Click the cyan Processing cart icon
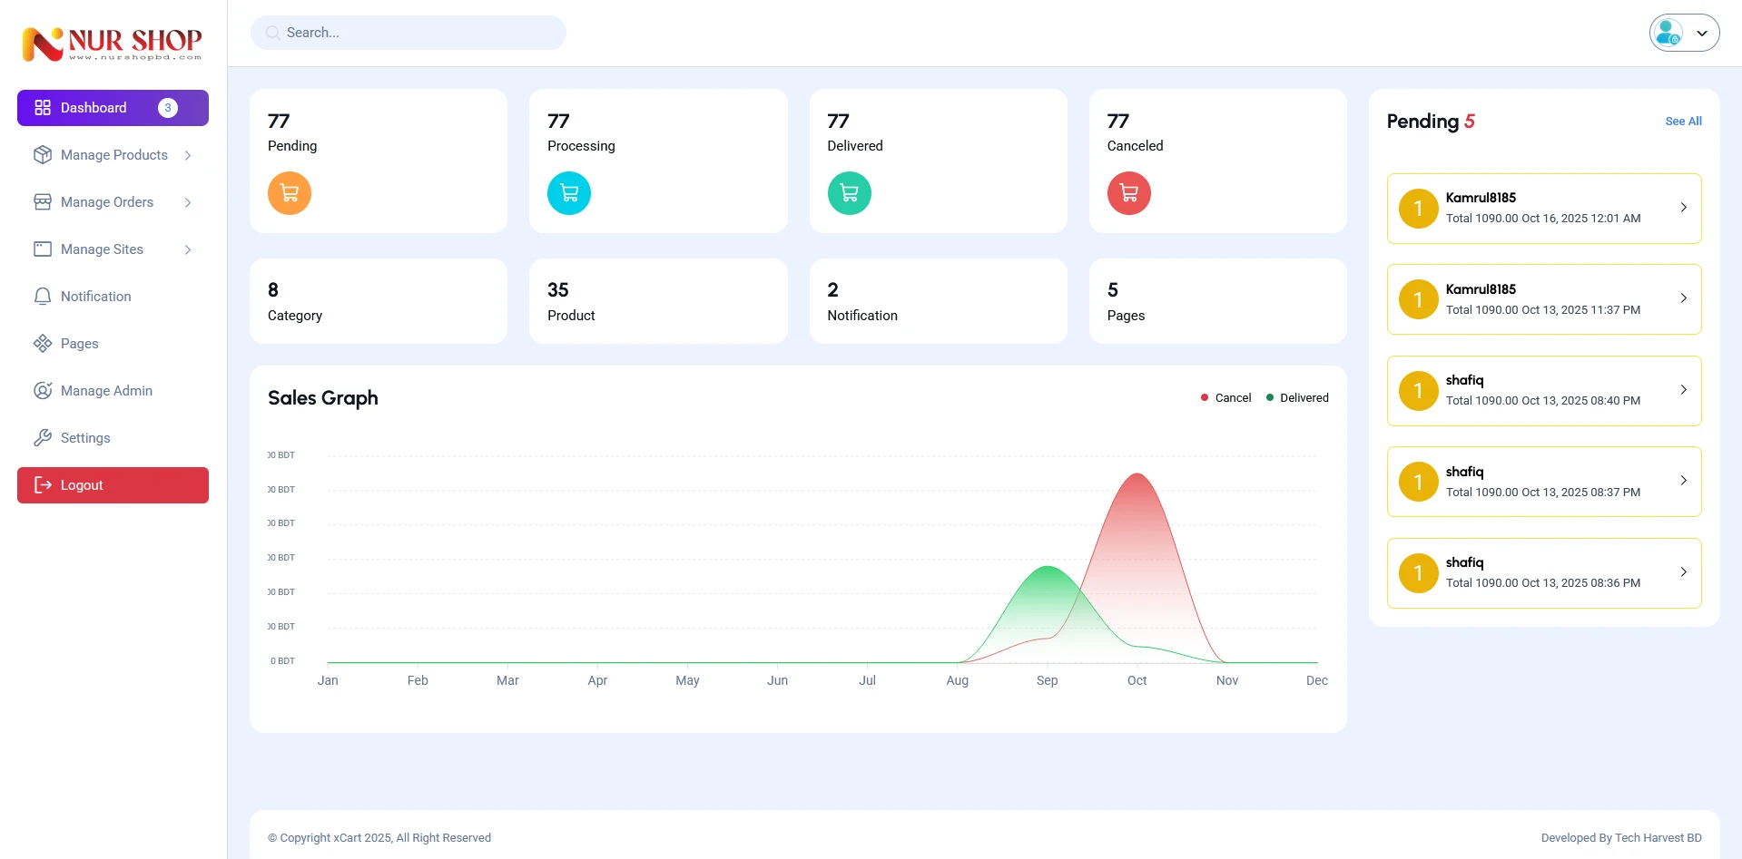1742x859 pixels. (x=568, y=193)
